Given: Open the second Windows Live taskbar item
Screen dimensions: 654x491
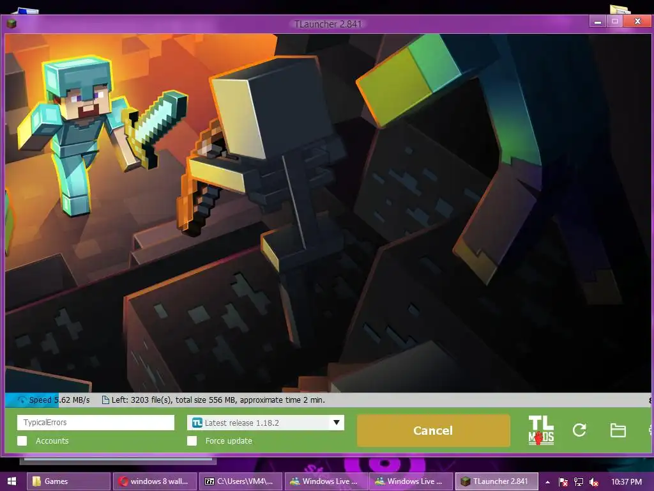Looking at the screenshot, I should tap(411, 481).
